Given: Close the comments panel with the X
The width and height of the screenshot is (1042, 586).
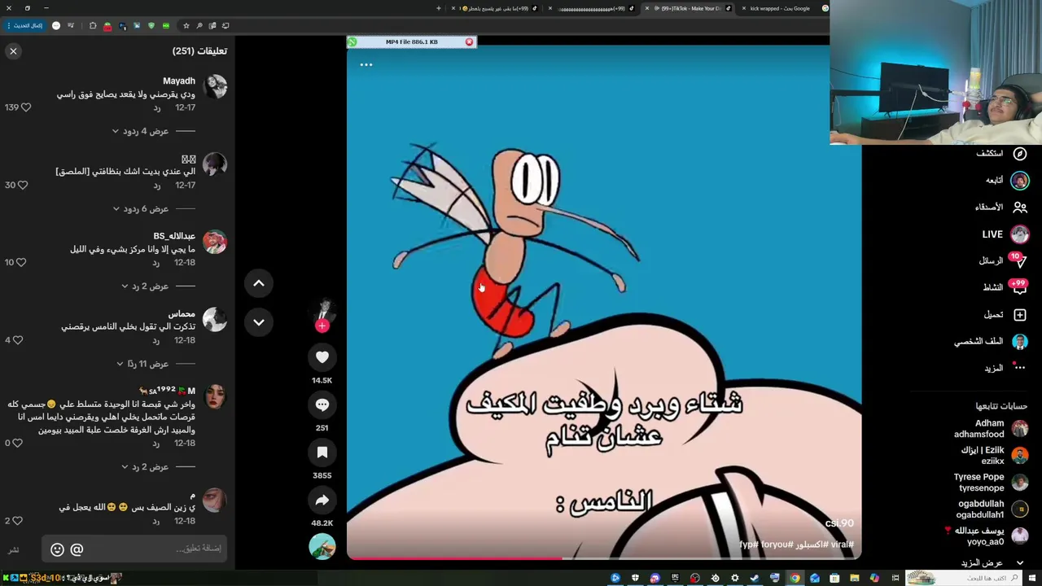Looking at the screenshot, I should point(13,51).
